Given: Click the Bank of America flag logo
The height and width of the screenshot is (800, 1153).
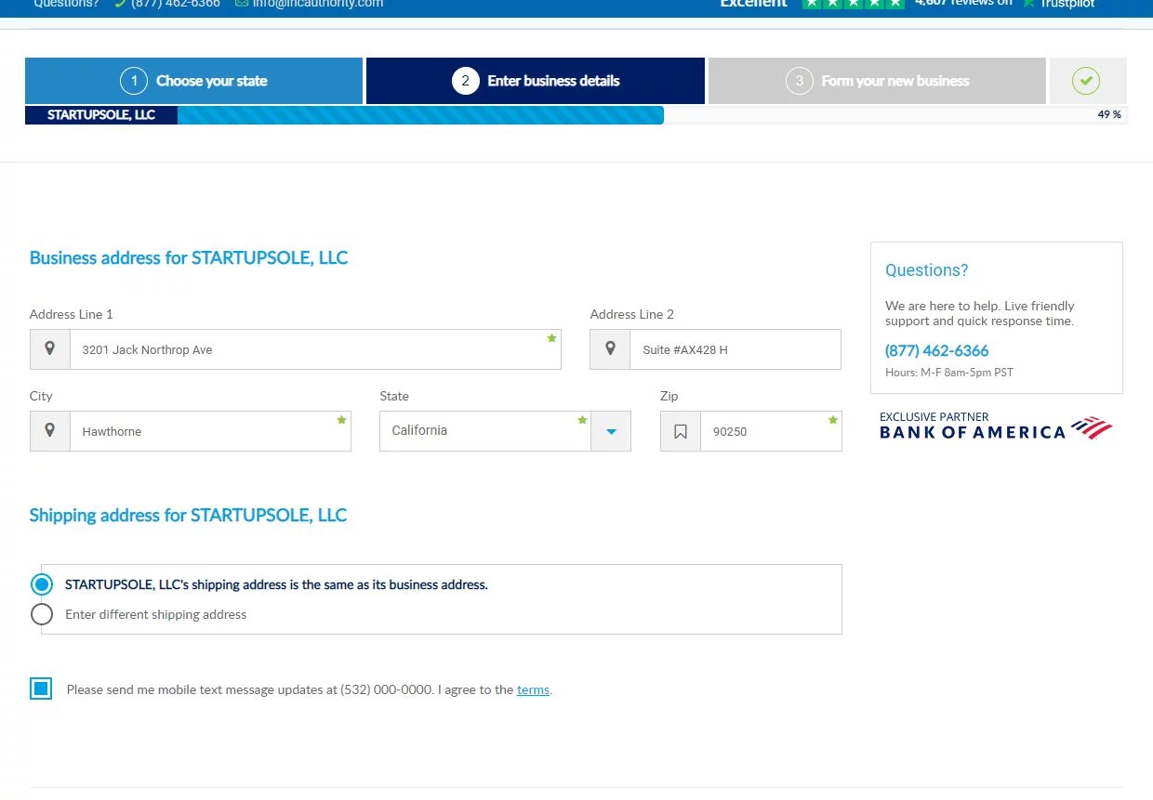Looking at the screenshot, I should click(1091, 428).
